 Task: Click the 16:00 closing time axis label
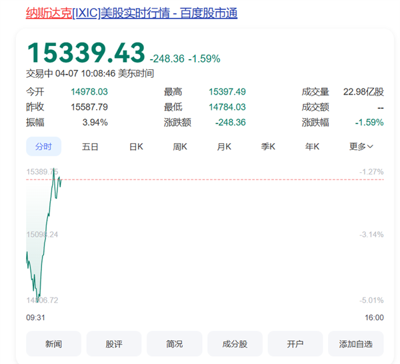[x=374, y=317]
